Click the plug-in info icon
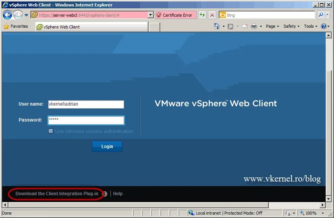 click(x=105, y=194)
